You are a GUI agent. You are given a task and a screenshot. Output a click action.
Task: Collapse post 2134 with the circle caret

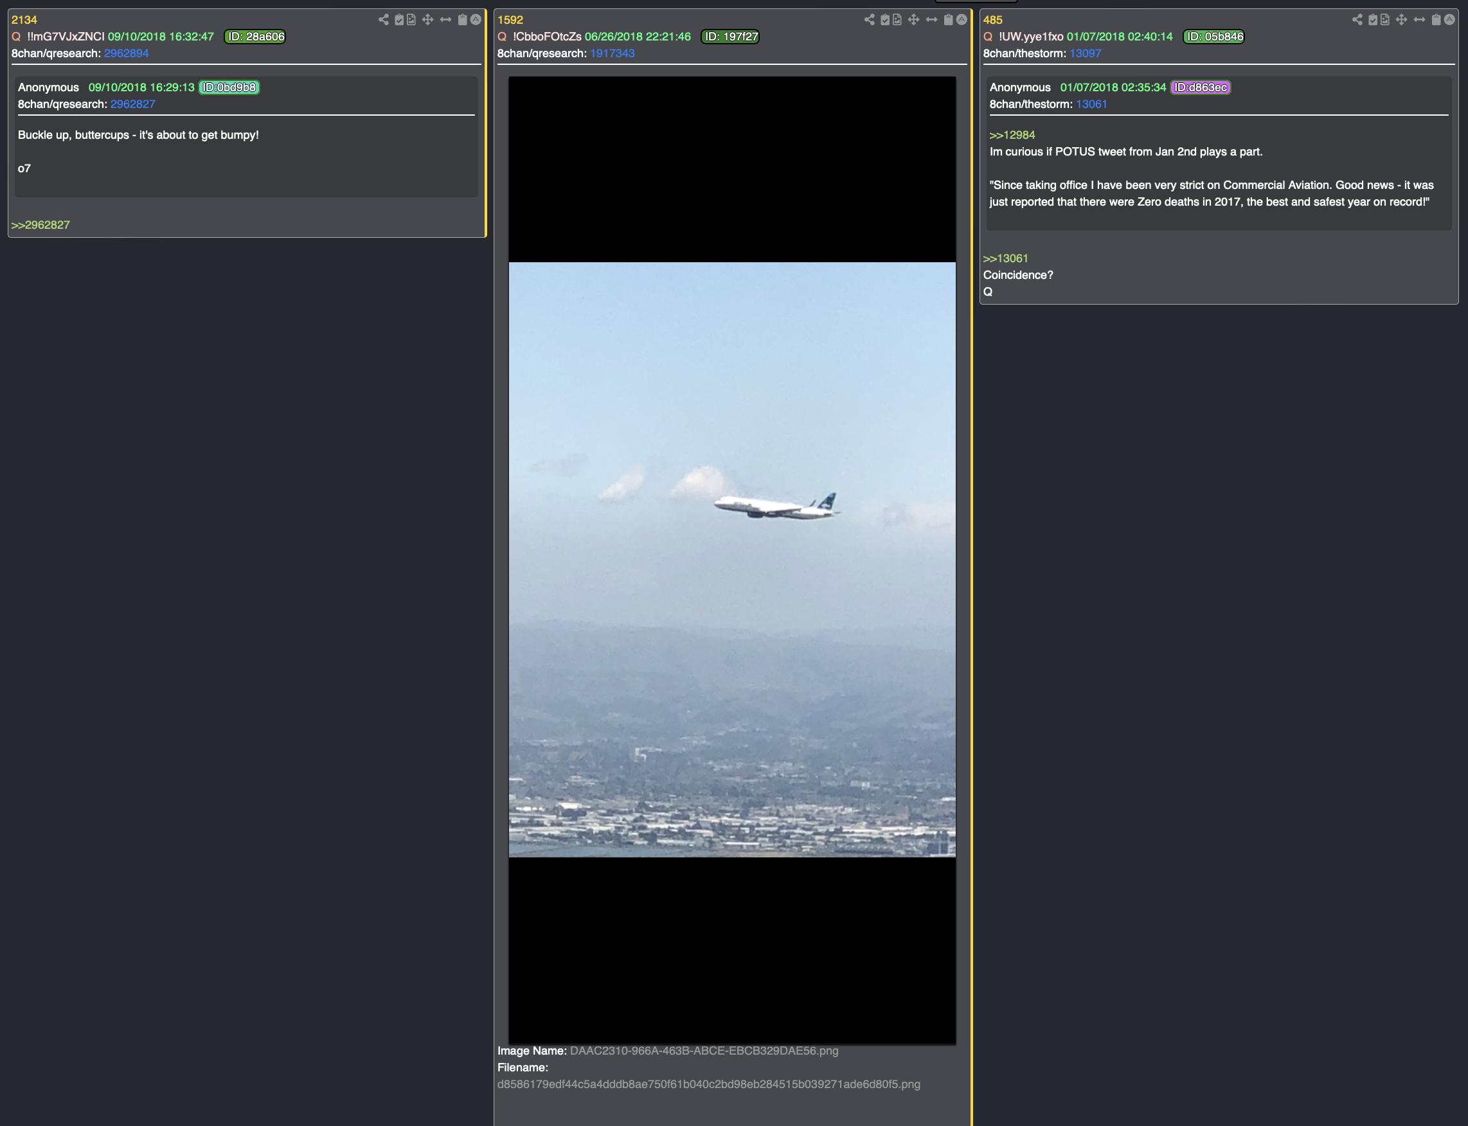coord(475,19)
